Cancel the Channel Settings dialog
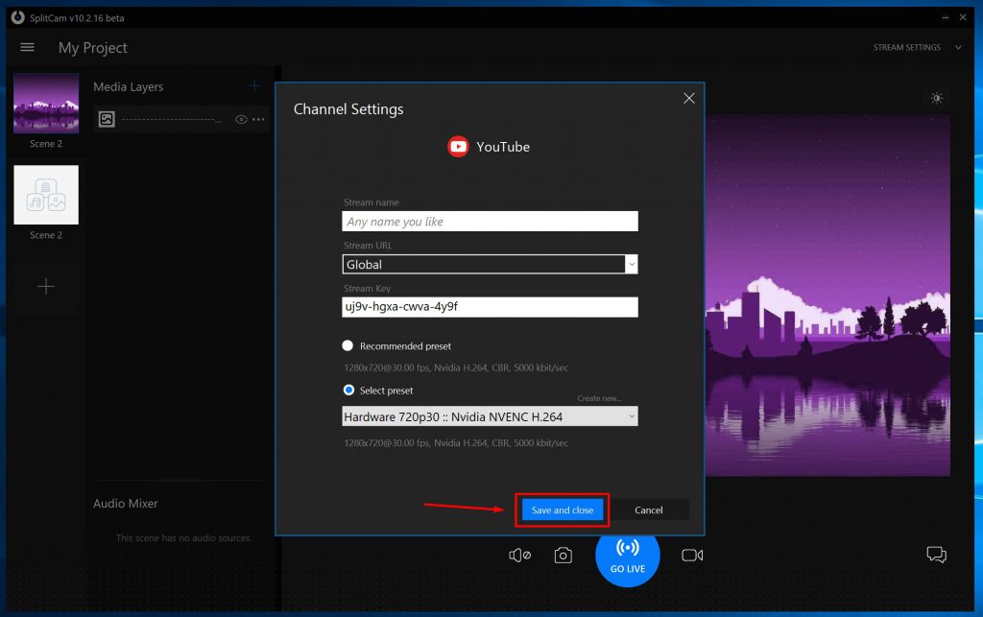This screenshot has width=983, height=617. coord(649,510)
